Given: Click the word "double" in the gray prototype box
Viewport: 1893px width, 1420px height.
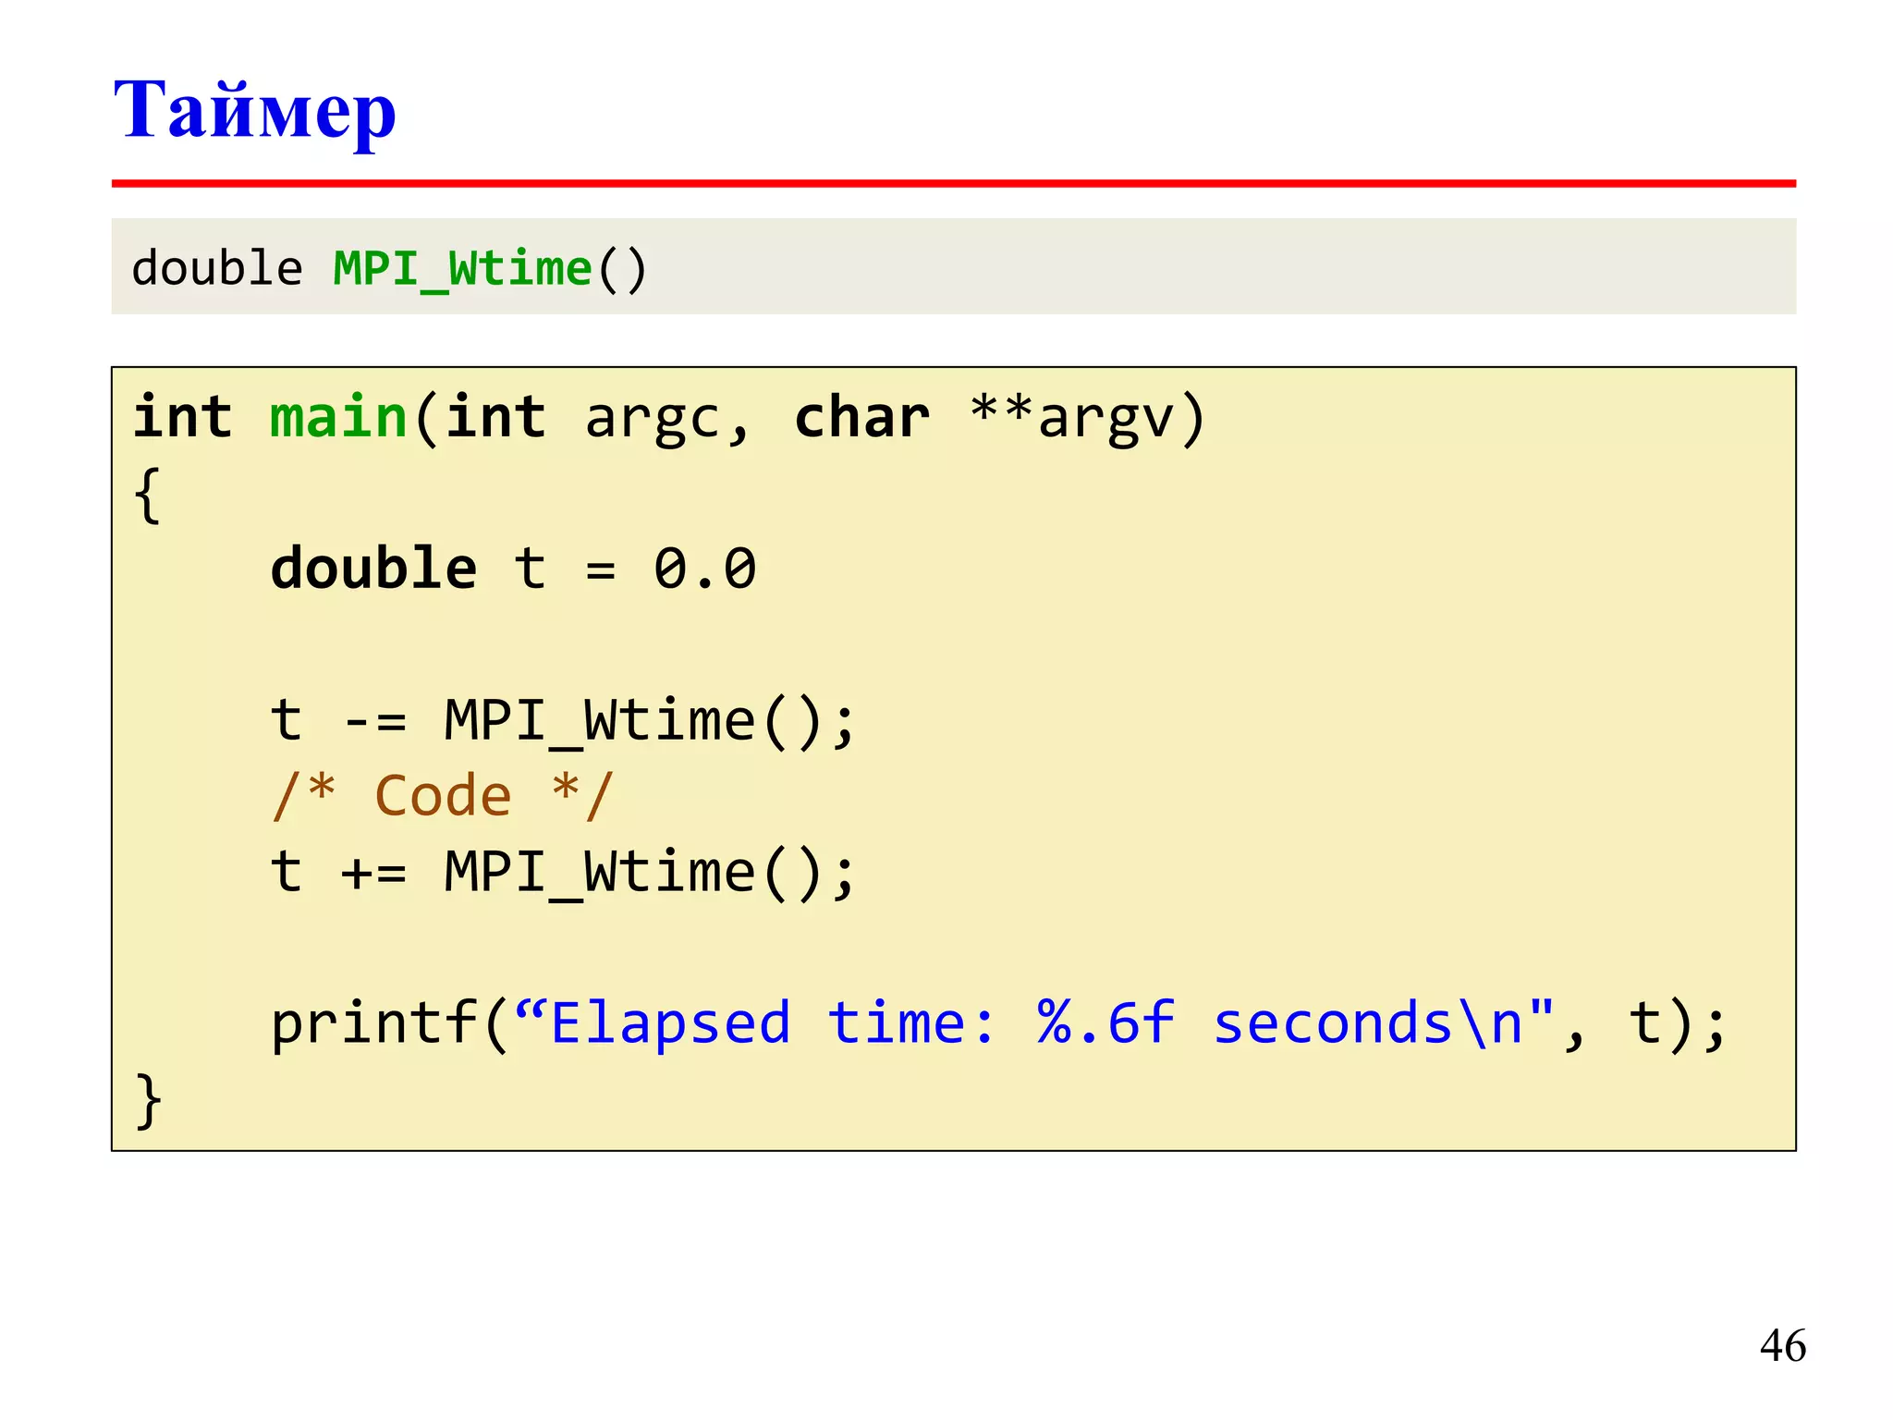Looking at the screenshot, I should [217, 268].
